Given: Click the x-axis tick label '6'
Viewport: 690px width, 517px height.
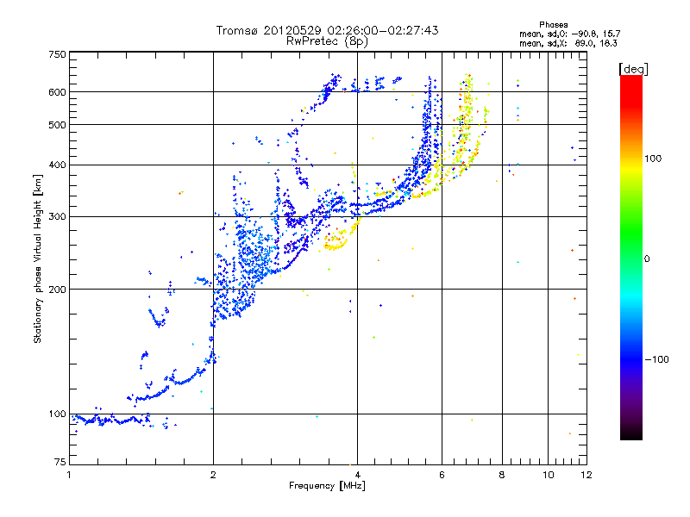Looking at the screenshot, I should pyautogui.click(x=442, y=475).
